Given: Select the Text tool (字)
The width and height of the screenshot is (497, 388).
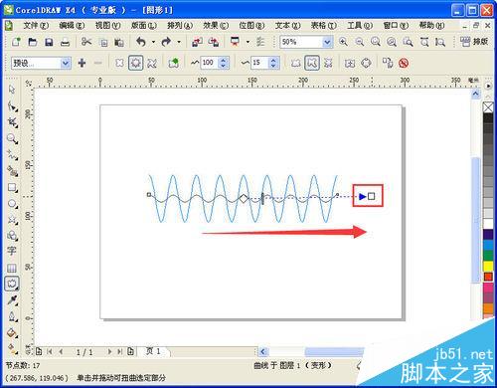Looking at the screenshot, I should pos(12,251).
